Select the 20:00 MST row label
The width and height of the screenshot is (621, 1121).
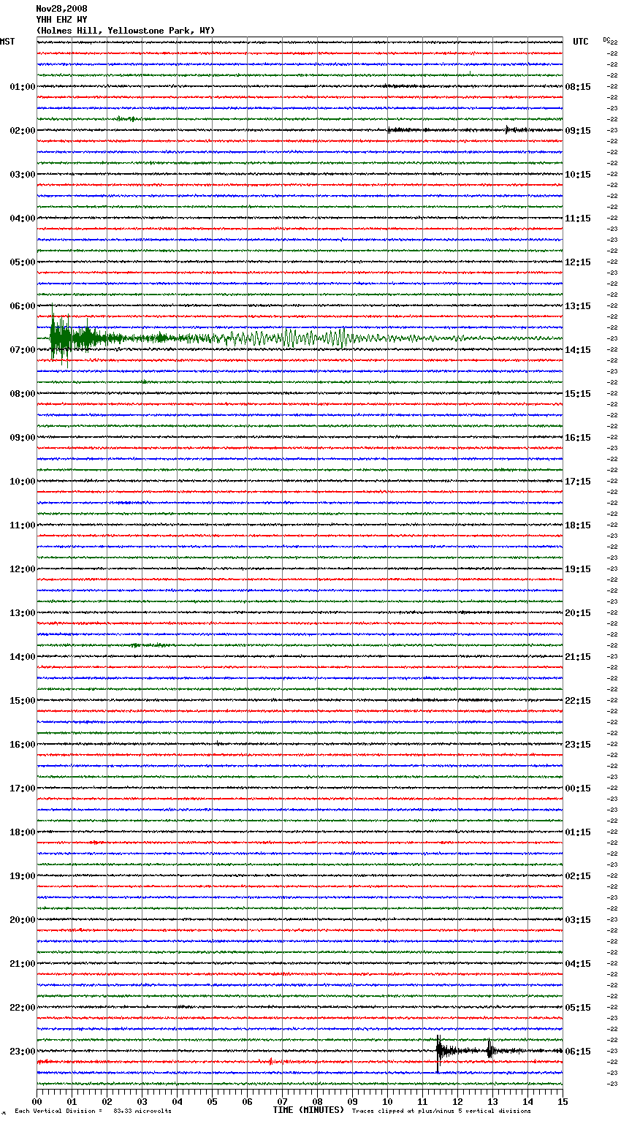pos(23,920)
